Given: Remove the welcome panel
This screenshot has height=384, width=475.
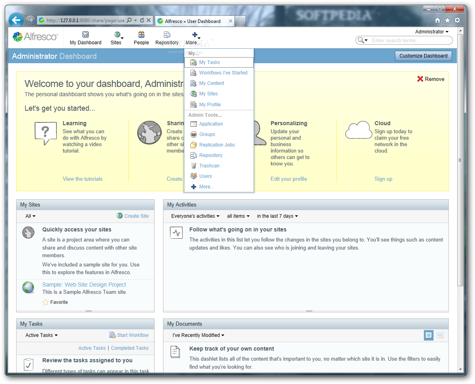Looking at the screenshot, I should [430, 79].
